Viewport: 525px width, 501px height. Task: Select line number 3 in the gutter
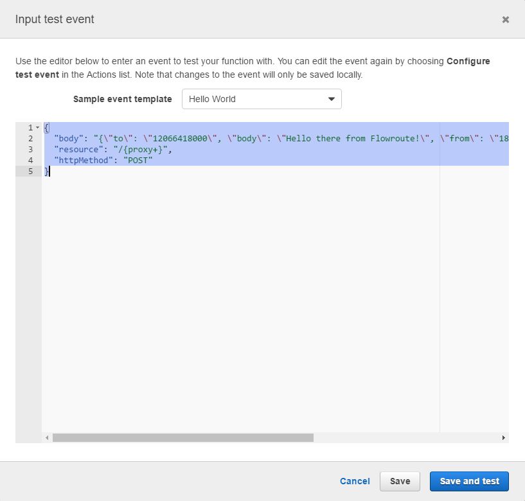coord(30,150)
